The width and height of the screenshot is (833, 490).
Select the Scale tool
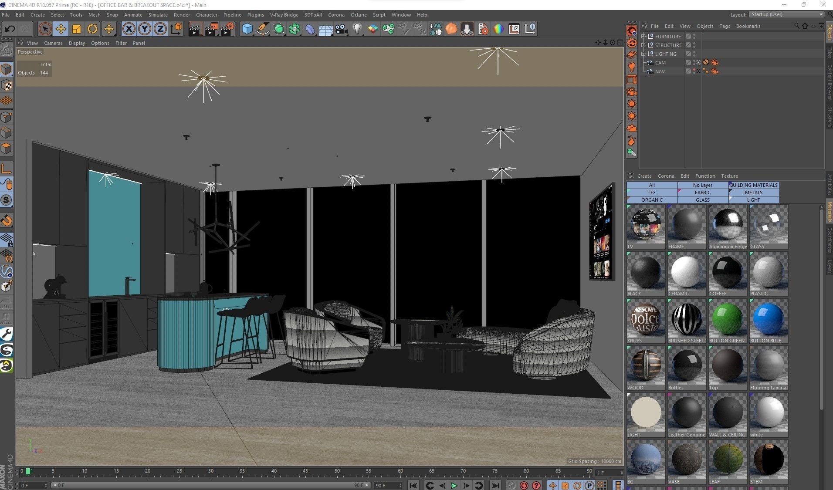coord(77,29)
